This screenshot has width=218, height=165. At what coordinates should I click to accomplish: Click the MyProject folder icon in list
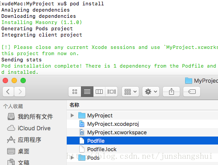(82, 115)
